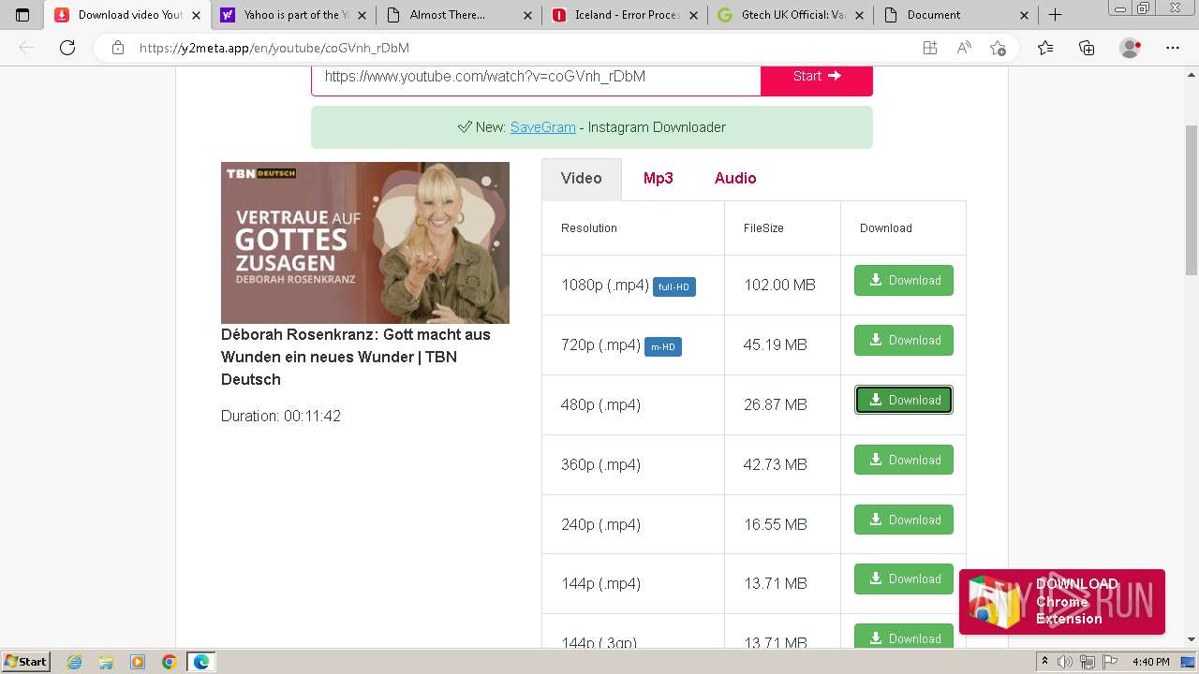This screenshot has height=674, width=1199.
Task: Close the Document browser tab
Action: pyautogui.click(x=1024, y=15)
